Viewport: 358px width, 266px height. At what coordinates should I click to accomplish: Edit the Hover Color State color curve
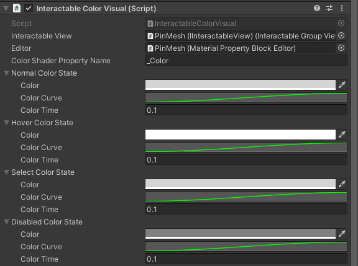click(246, 147)
